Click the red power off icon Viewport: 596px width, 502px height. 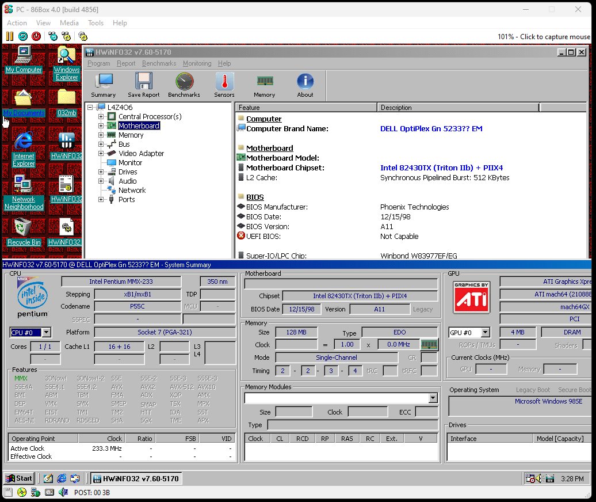36,36
